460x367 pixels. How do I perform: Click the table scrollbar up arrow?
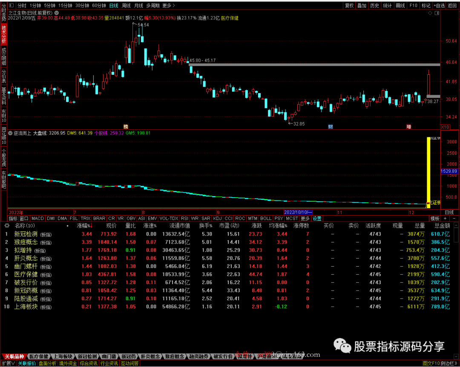pyautogui.click(x=456, y=225)
